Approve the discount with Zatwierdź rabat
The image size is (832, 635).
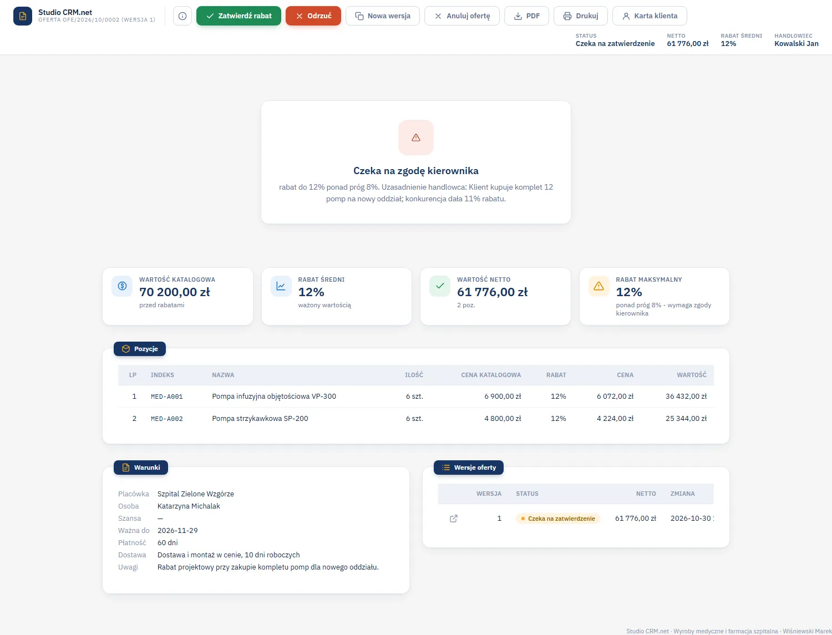tap(239, 16)
